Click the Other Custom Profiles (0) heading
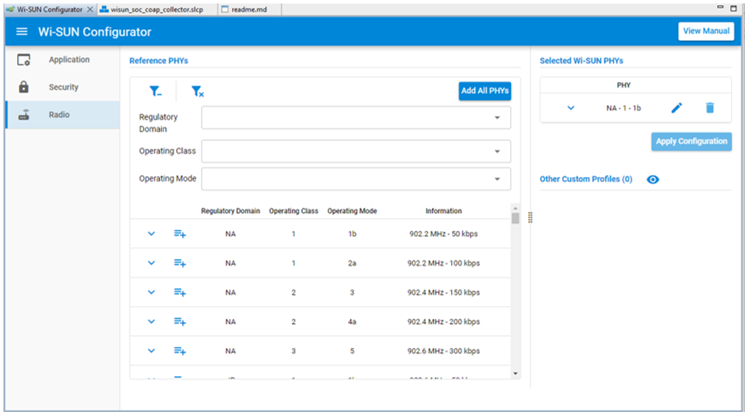 tap(585, 180)
